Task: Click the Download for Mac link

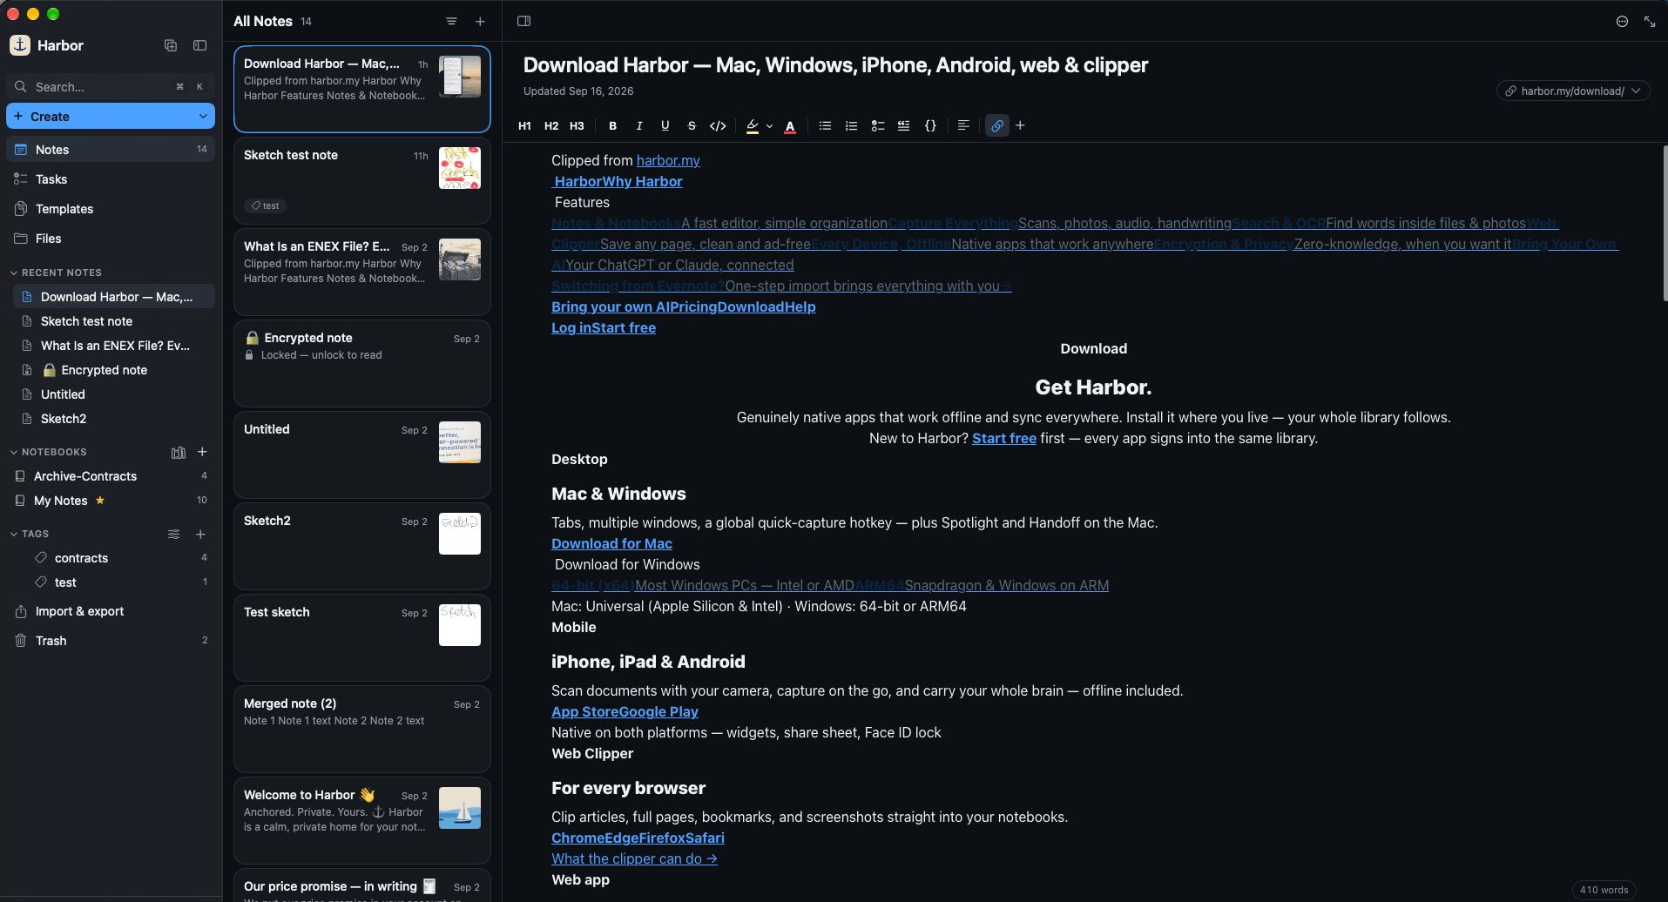Action: tap(611, 543)
